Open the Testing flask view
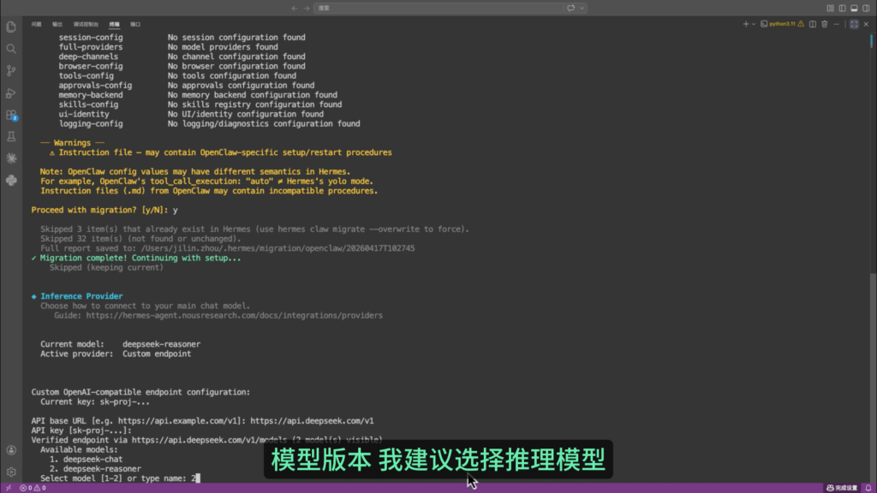877x493 pixels. (11, 136)
